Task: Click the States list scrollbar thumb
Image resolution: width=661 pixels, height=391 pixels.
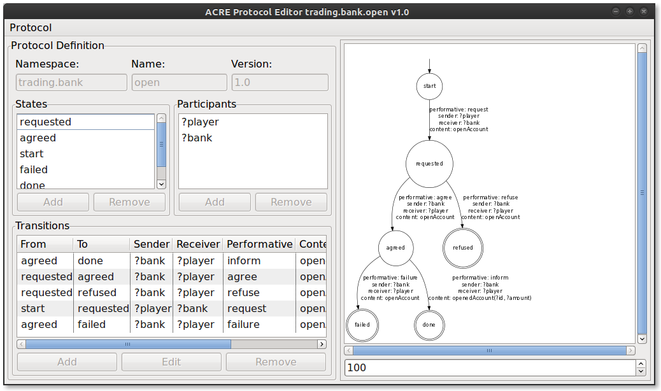Action: [x=162, y=145]
